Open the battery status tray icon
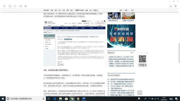Viewport: 180px width, 101px height. [x=152, y=99]
